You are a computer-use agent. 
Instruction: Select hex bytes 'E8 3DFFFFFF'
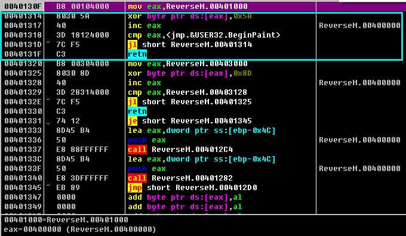point(82,178)
